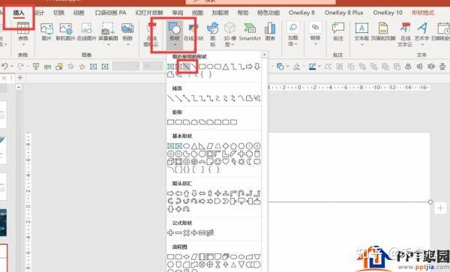Image resolution: width=450 pixels, height=272 pixels.
Task: Click the 图表 (Chart) icon
Action: 270,31
